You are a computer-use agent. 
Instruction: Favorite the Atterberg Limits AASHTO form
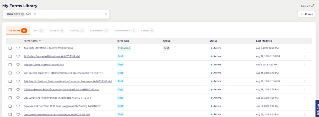click(x=18, y=65)
